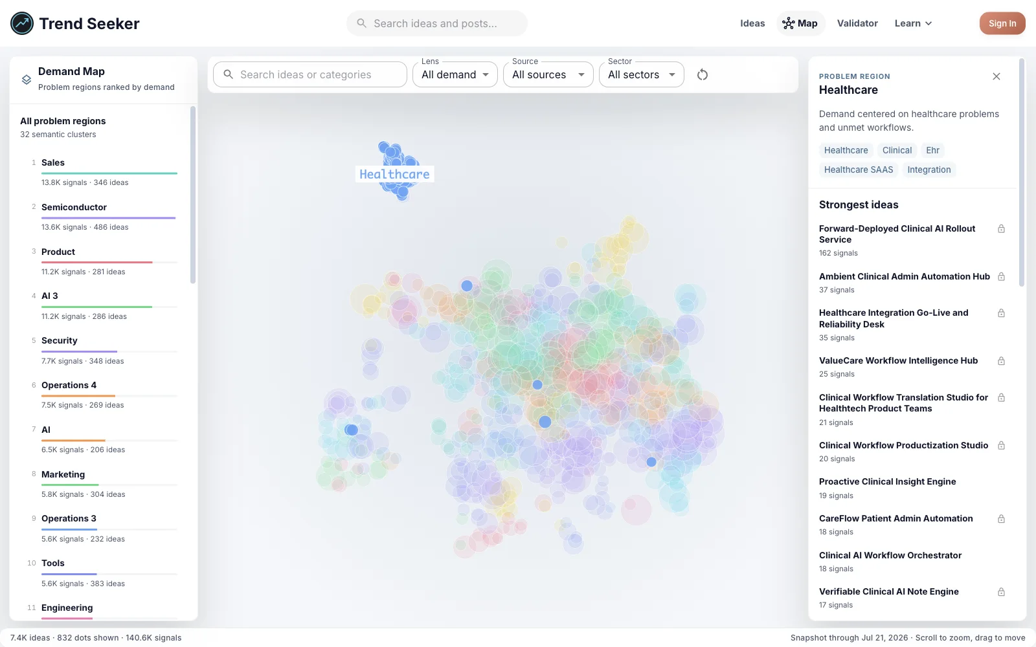
Task: Select the Sales problem region
Action: coord(104,172)
